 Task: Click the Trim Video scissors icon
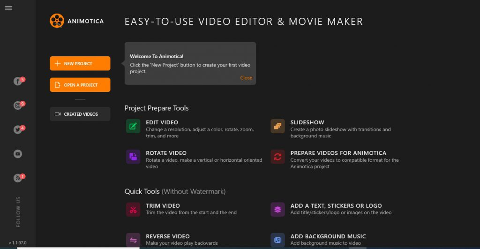pyautogui.click(x=133, y=210)
